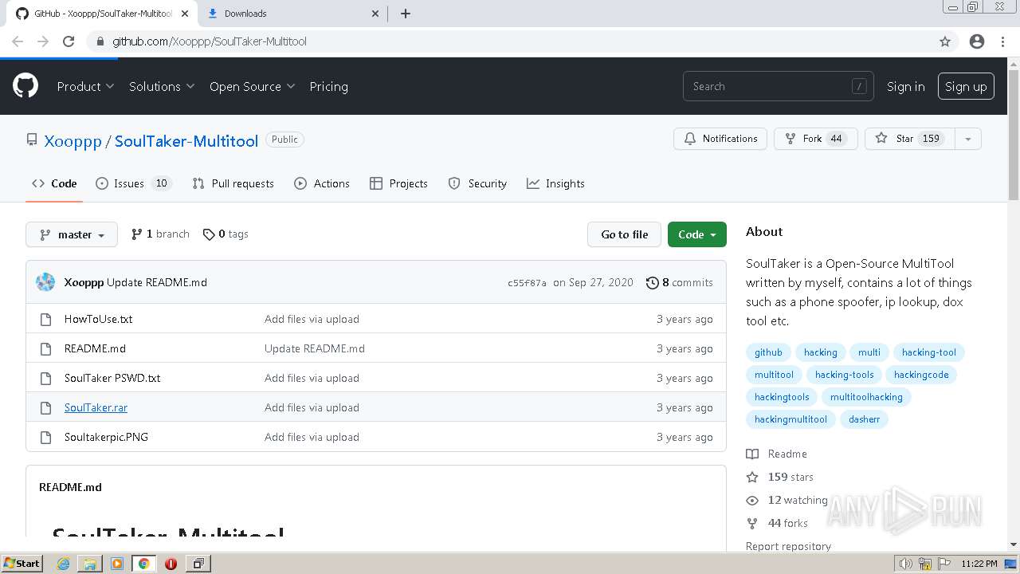The width and height of the screenshot is (1020, 574).
Task: Click volume icon in system tray
Action: [x=905, y=564]
